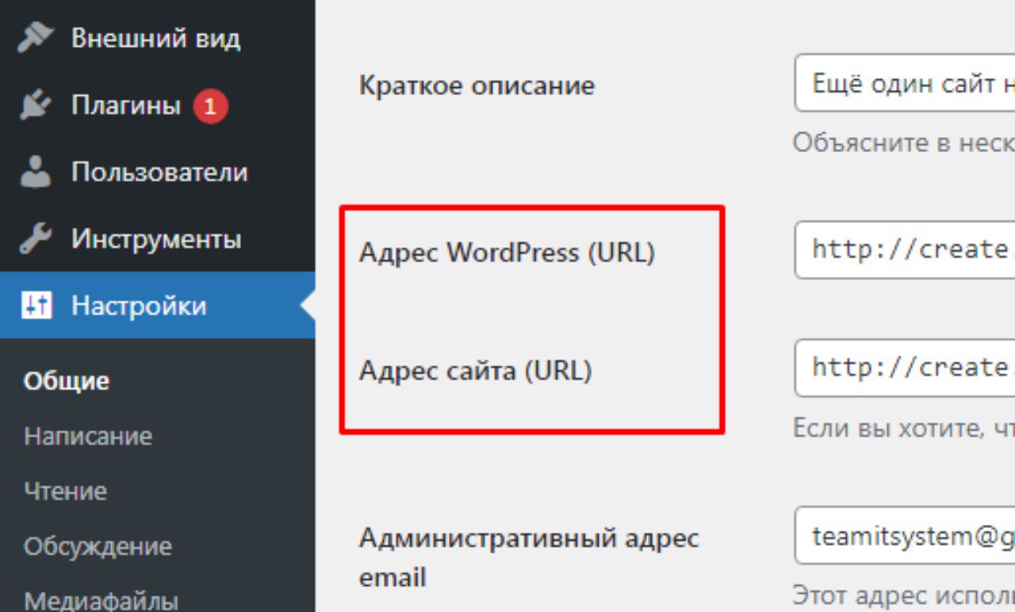This screenshot has width=1015, height=612.
Task: Go to Написание settings
Action: 88,436
